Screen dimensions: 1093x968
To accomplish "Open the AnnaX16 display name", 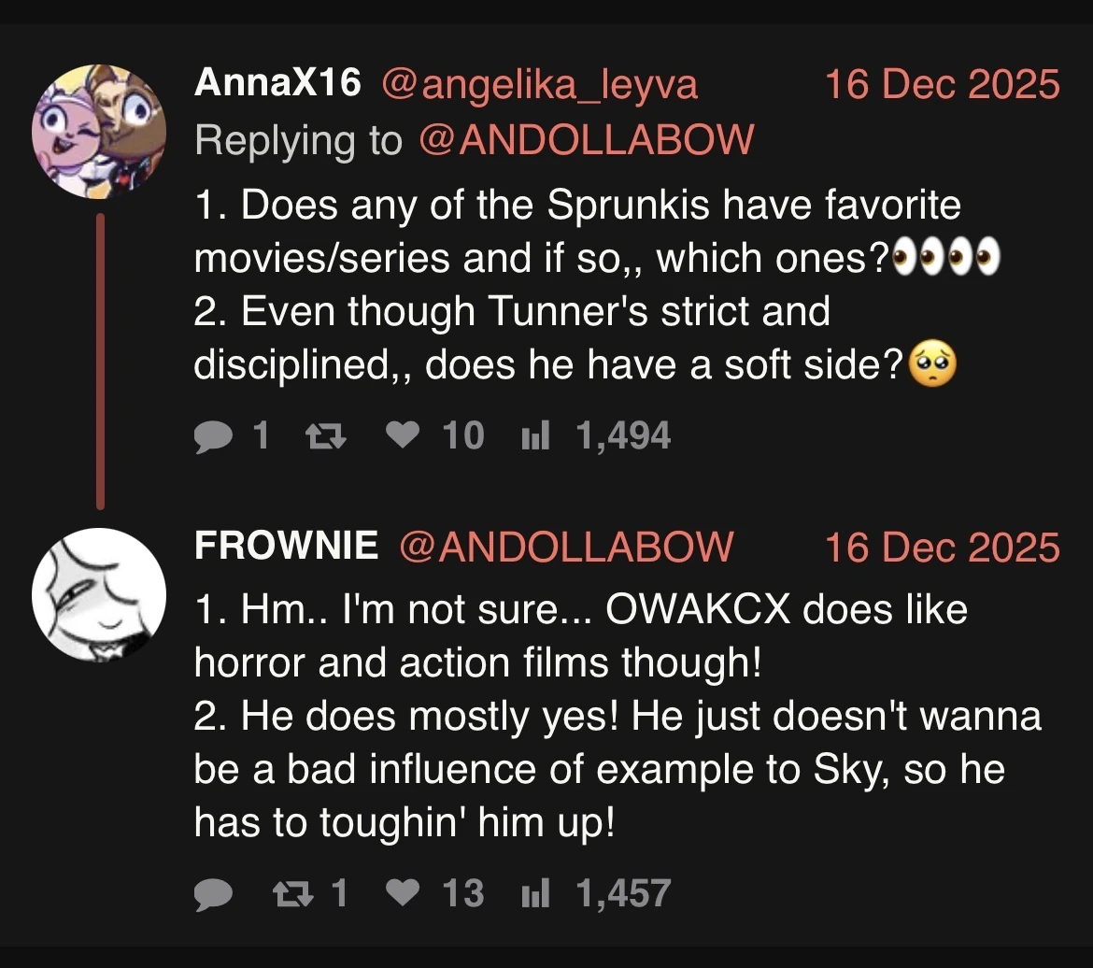I will (x=277, y=84).
